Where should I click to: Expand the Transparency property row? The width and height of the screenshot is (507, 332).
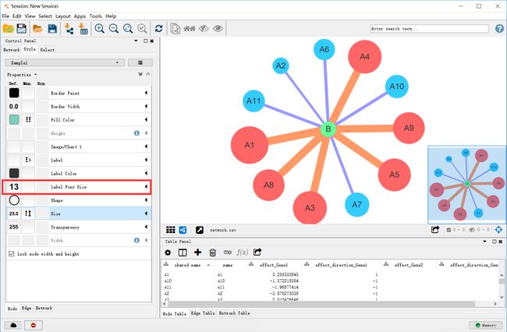pyautogui.click(x=146, y=227)
